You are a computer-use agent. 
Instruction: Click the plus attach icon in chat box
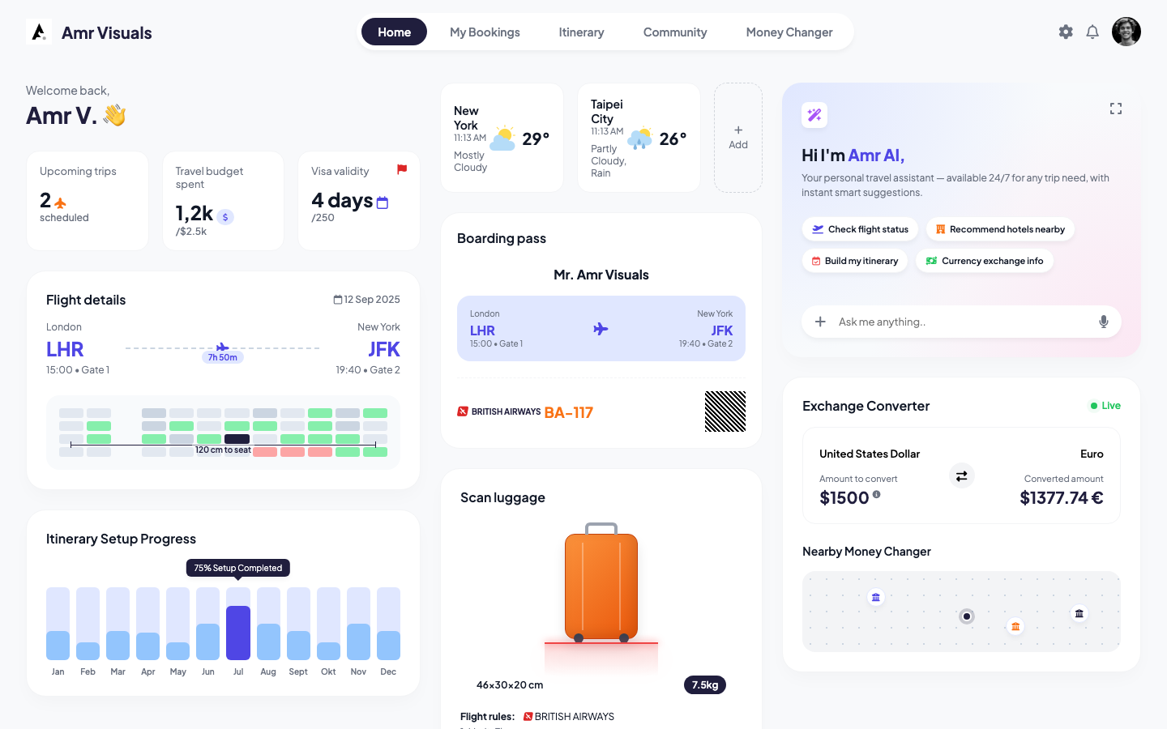tap(820, 322)
